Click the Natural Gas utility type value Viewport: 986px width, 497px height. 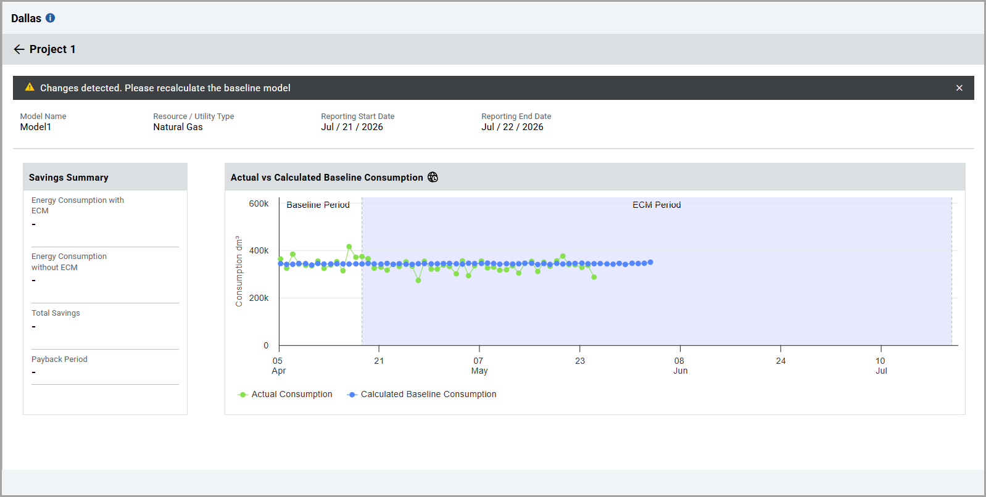(178, 127)
